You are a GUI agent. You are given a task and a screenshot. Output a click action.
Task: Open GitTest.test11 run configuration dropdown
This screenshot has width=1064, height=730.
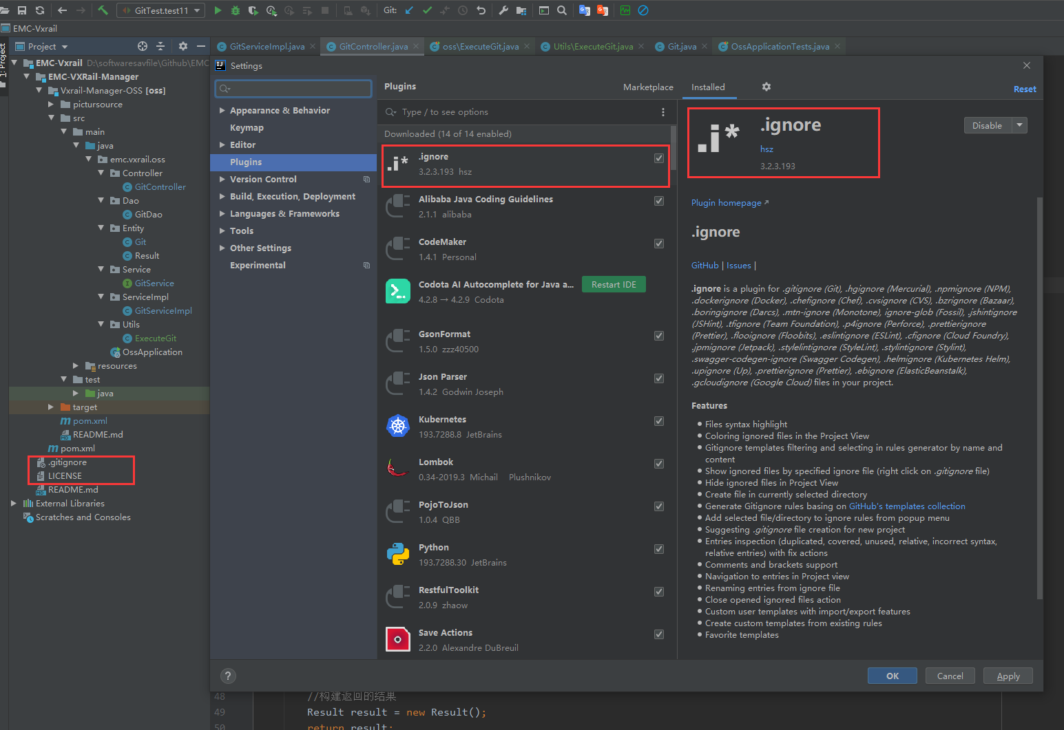tap(161, 10)
